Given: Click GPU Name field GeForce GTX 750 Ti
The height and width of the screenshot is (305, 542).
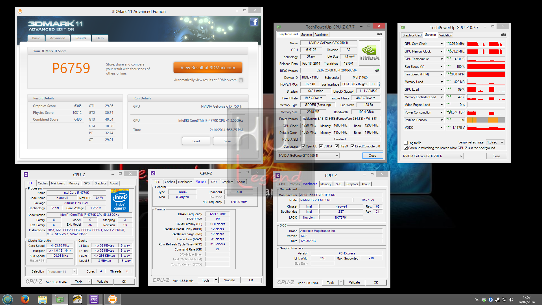Looking at the screenshot, I should point(328,43).
